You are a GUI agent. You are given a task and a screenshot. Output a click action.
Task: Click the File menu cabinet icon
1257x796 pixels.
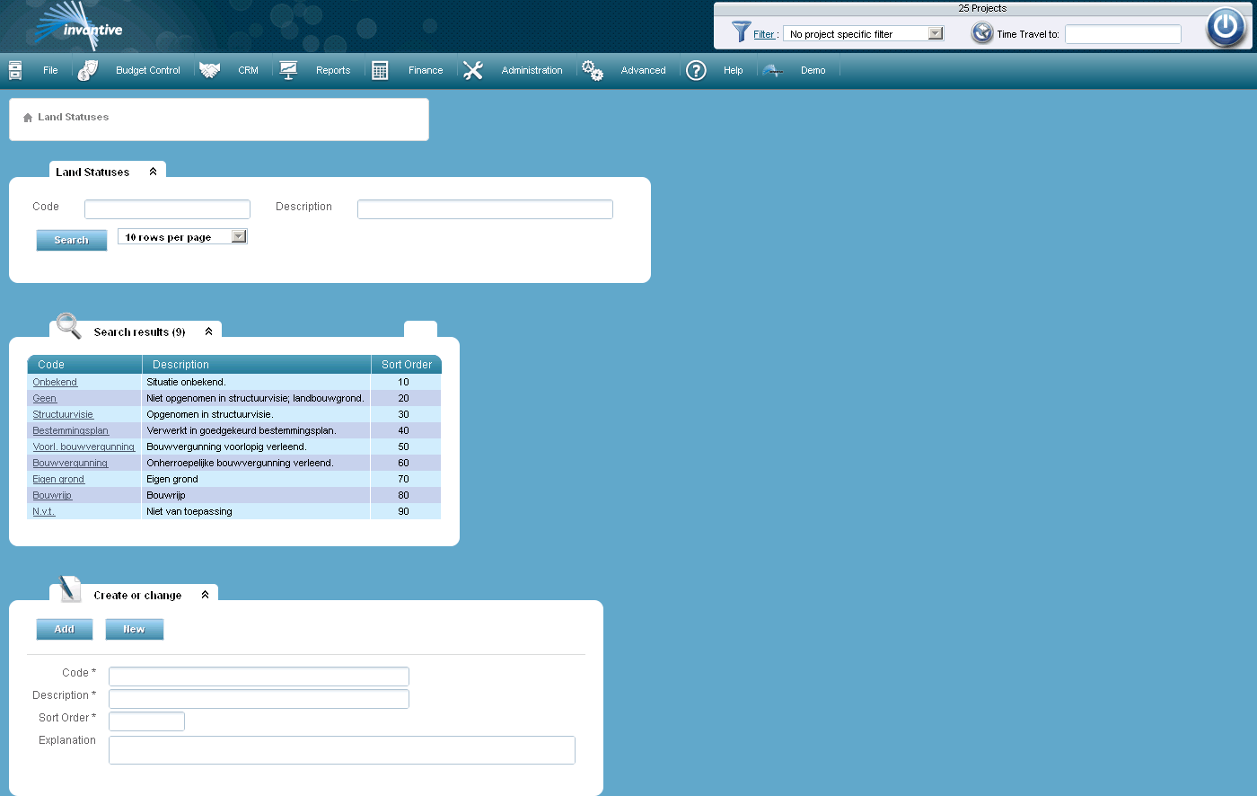point(15,70)
